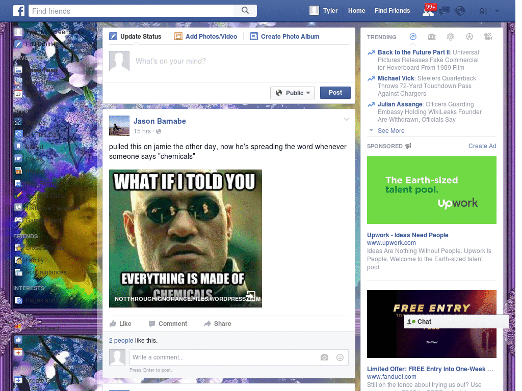
Task: Like Jason Barnabe's post
Action: pyautogui.click(x=120, y=323)
